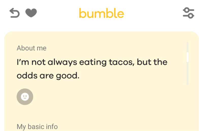This screenshot has height=131, width=203.
Task: Click the gray heart icon
Action: 31,13
